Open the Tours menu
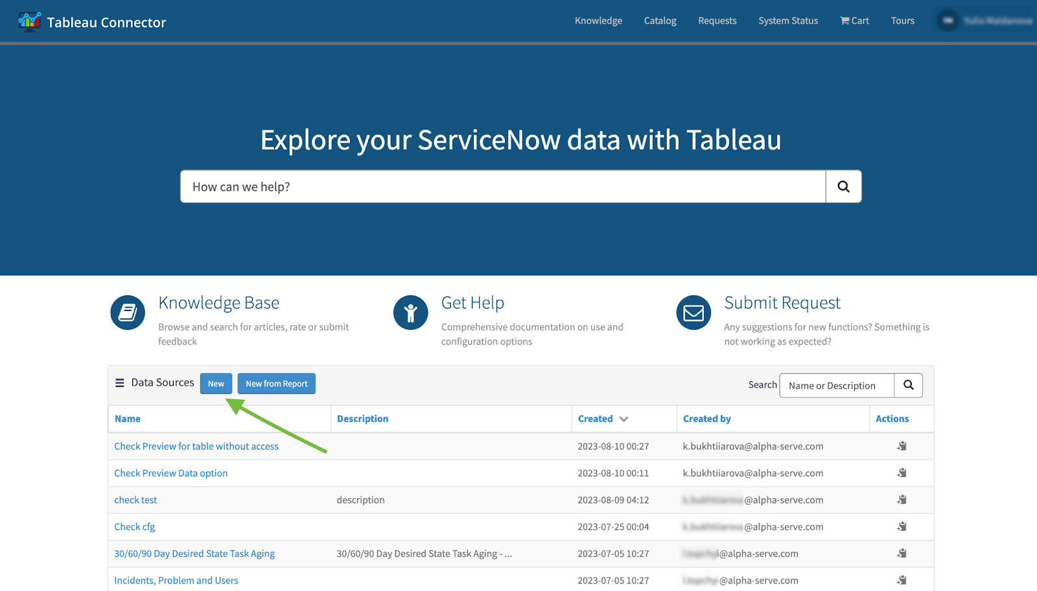Screen dimensions: 1037x591 click(x=902, y=20)
